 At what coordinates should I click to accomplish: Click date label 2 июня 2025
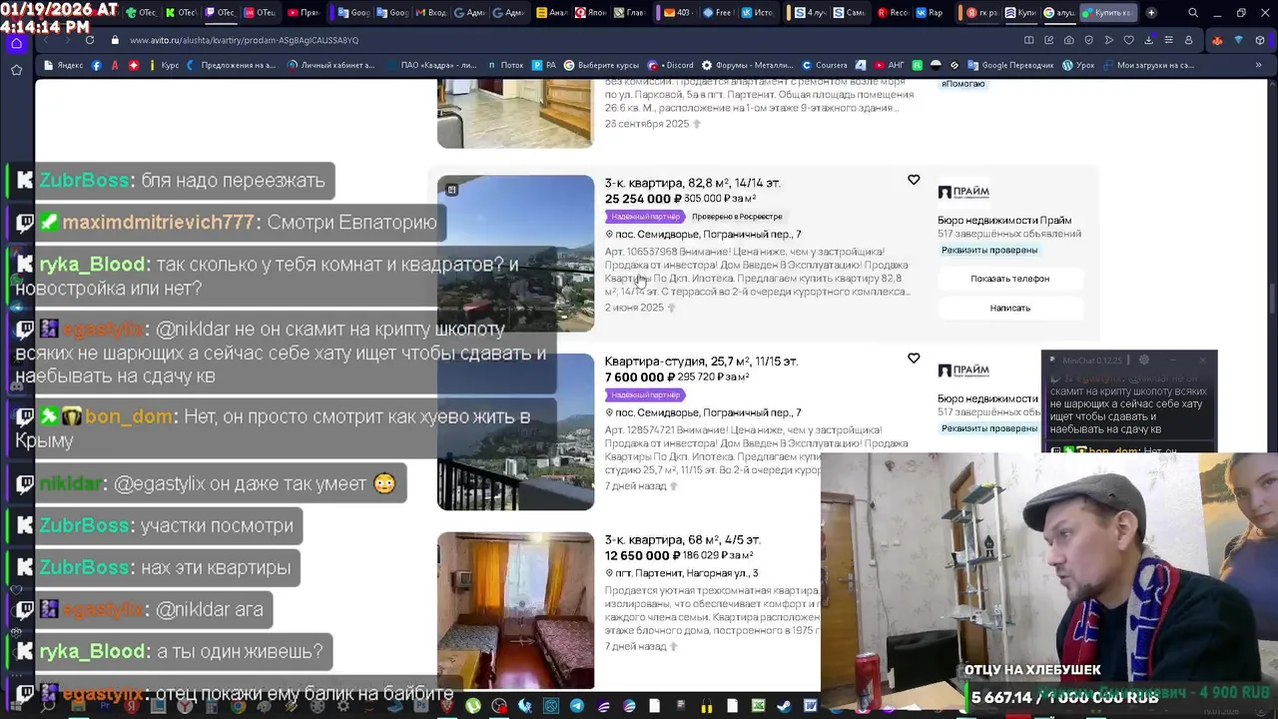coord(634,308)
